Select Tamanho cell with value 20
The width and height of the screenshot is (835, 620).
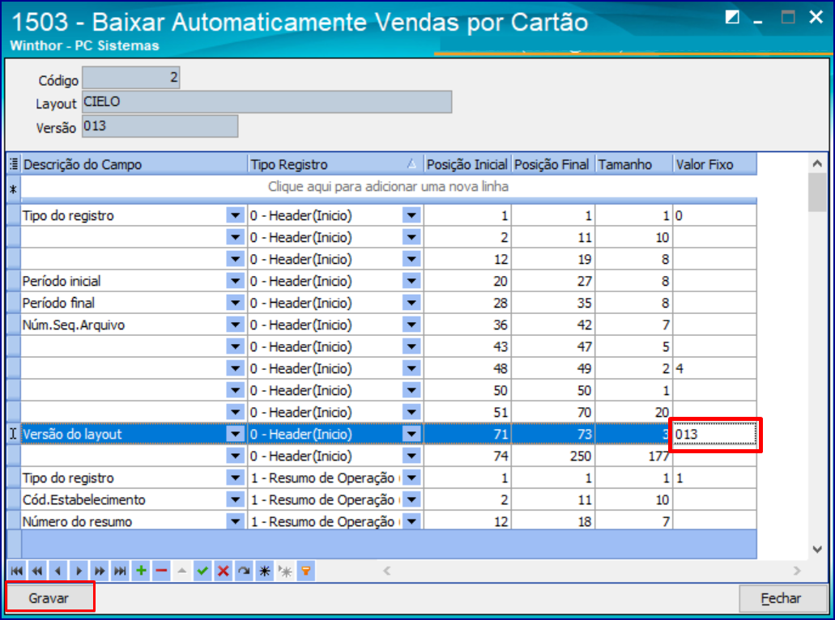633,413
